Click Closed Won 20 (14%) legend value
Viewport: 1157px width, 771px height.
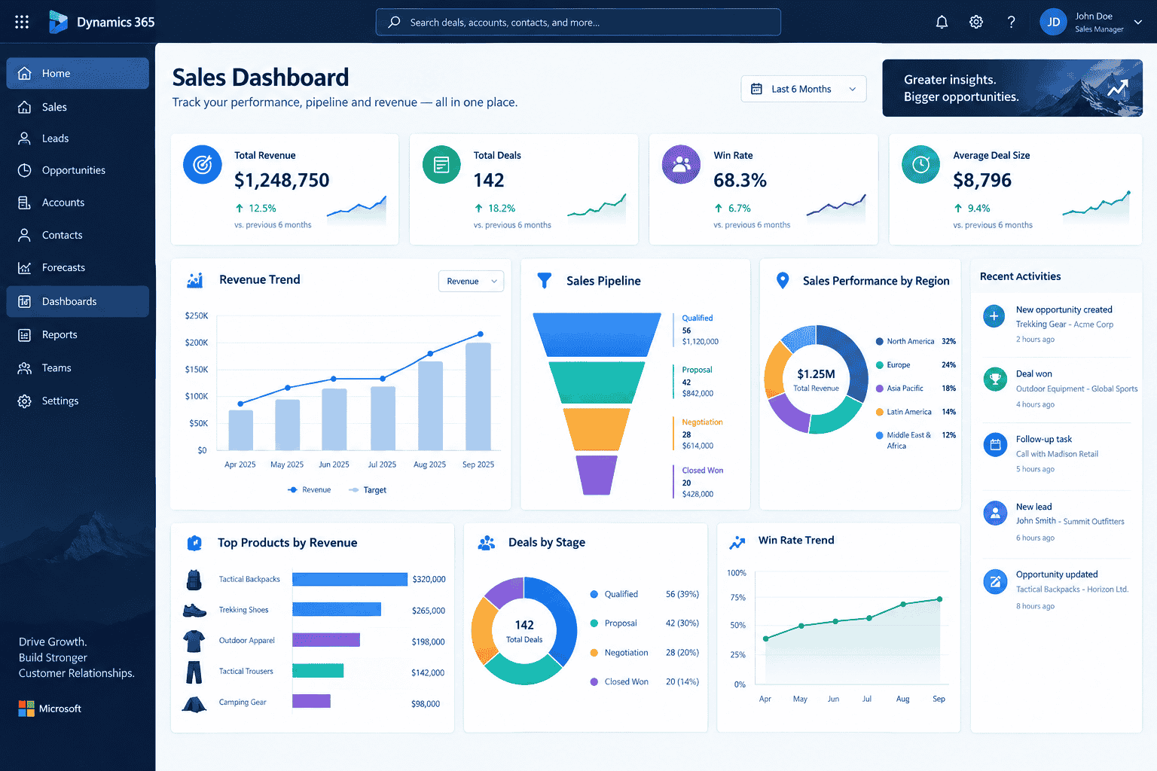pyautogui.click(x=682, y=681)
